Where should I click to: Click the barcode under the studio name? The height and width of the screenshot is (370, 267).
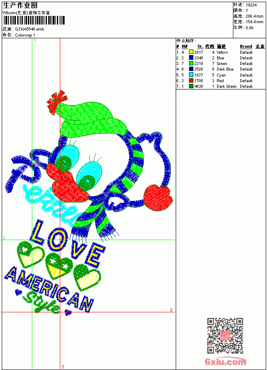pyautogui.click(x=34, y=20)
